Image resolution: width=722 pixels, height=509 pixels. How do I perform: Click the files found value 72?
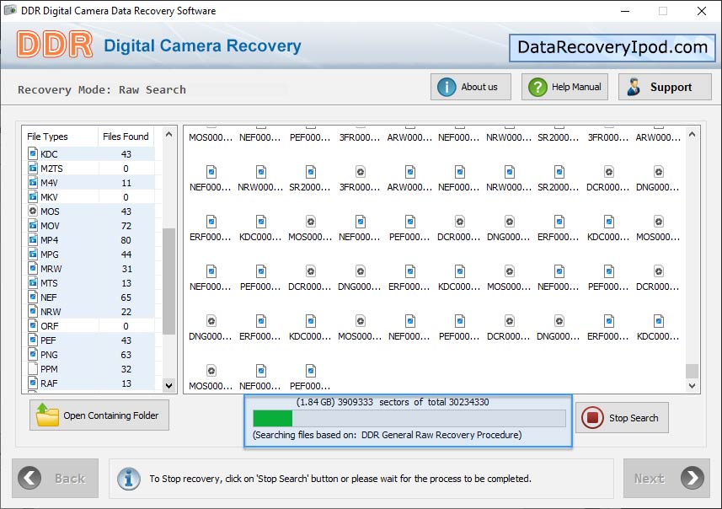[x=126, y=226]
